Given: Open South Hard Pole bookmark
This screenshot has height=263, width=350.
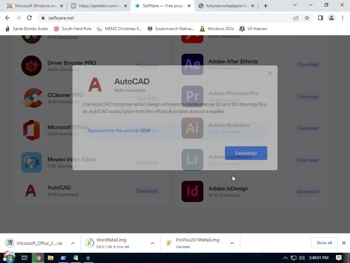Looking at the screenshot, I should 72,29.
